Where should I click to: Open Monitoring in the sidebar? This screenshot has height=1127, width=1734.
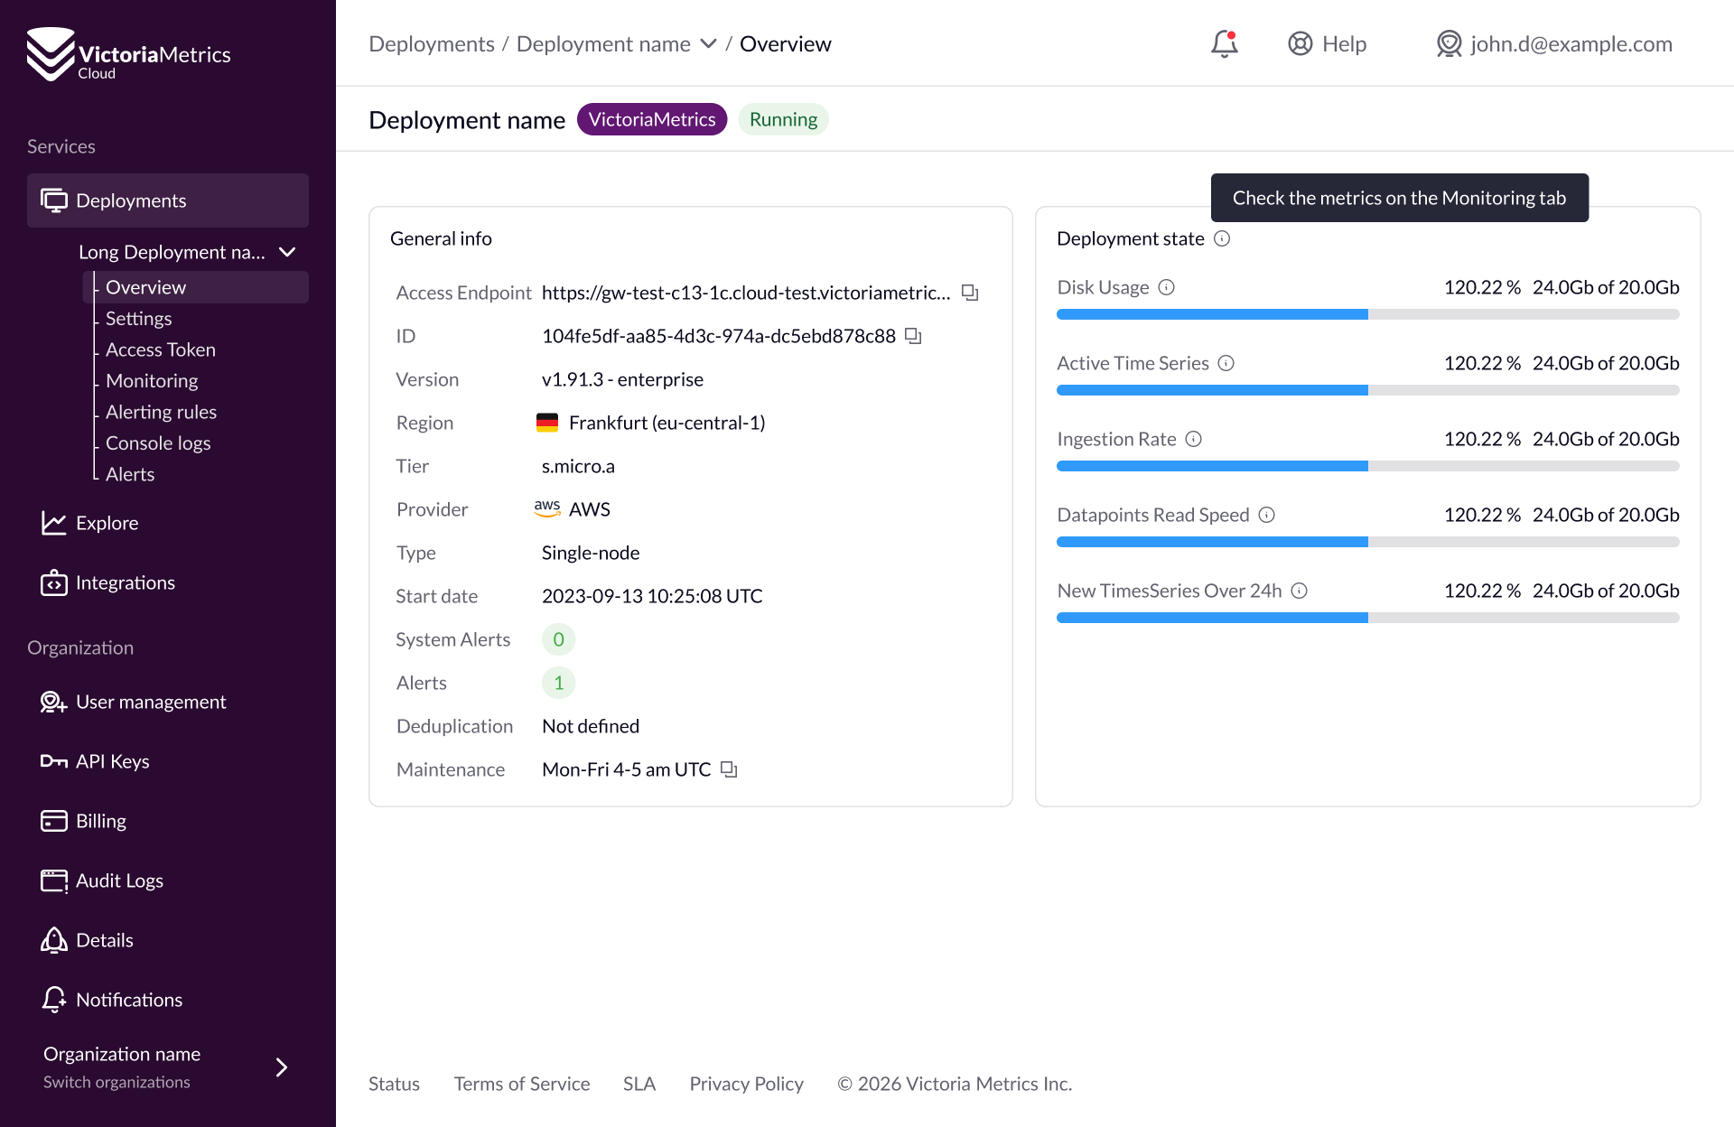click(152, 381)
